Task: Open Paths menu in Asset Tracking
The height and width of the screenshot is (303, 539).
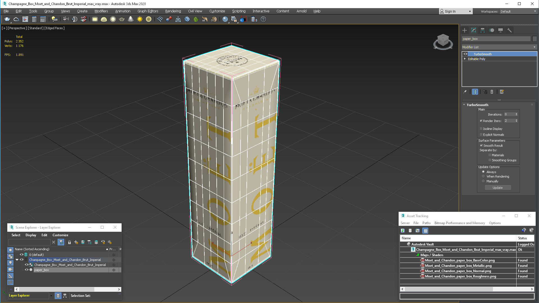Action: (426, 223)
